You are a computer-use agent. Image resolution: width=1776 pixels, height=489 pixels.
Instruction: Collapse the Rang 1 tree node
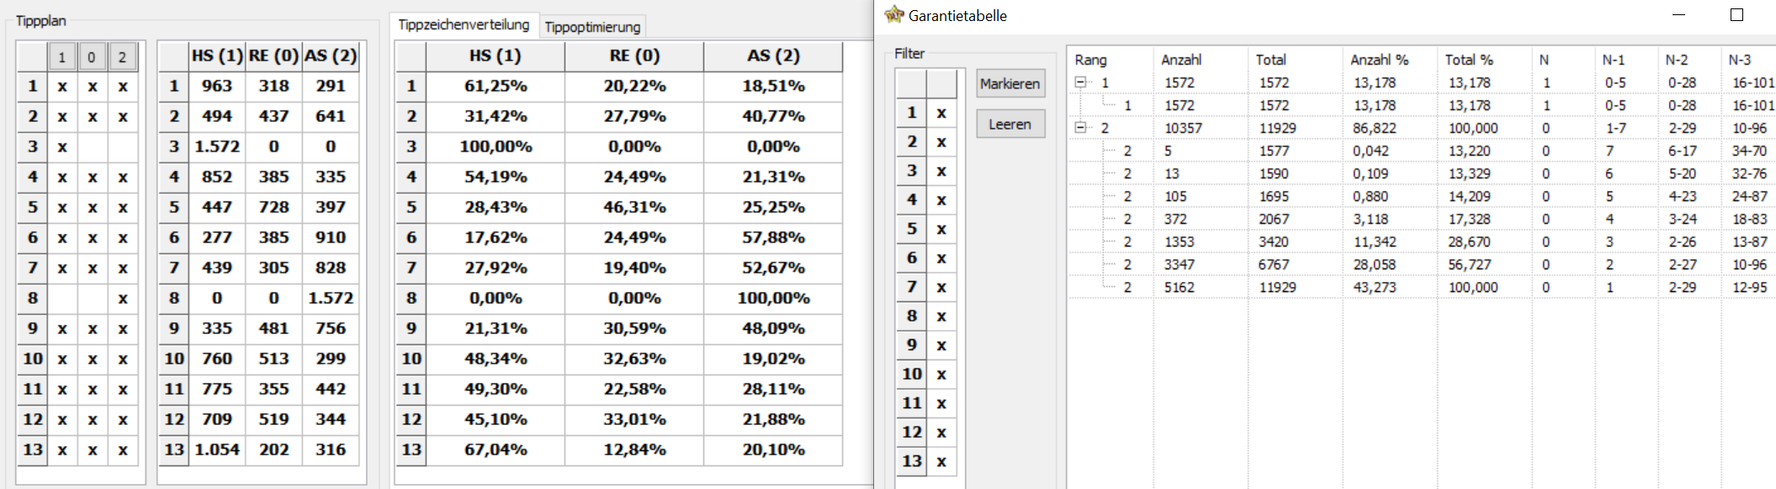click(1081, 82)
